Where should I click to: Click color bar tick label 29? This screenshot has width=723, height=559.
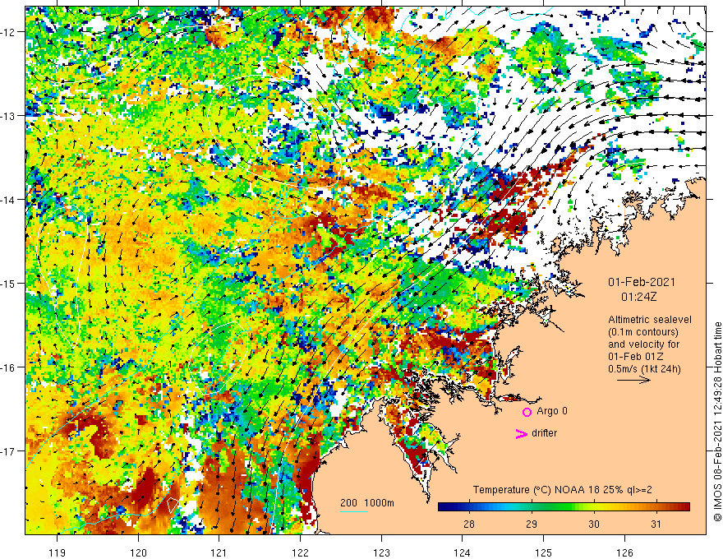pyautogui.click(x=532, y=524)
